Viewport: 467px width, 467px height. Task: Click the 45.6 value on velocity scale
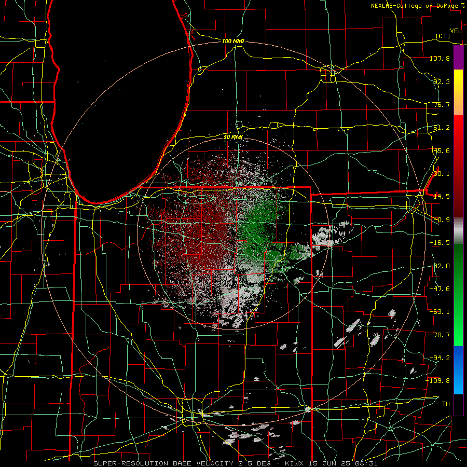(x=442, y=150)
